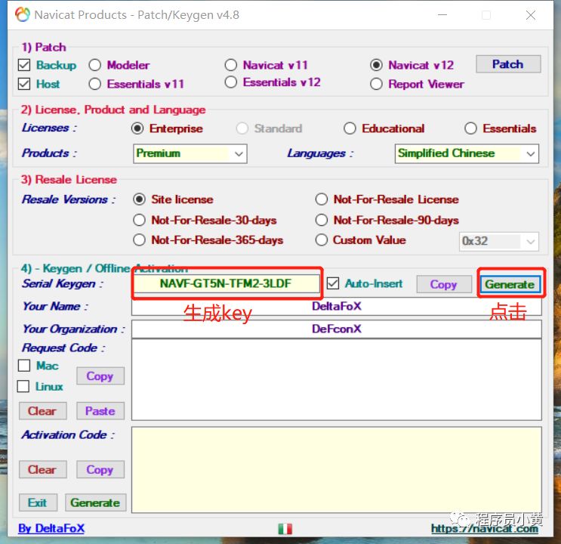
Task: Generate a new serial key
Action: 510,284
